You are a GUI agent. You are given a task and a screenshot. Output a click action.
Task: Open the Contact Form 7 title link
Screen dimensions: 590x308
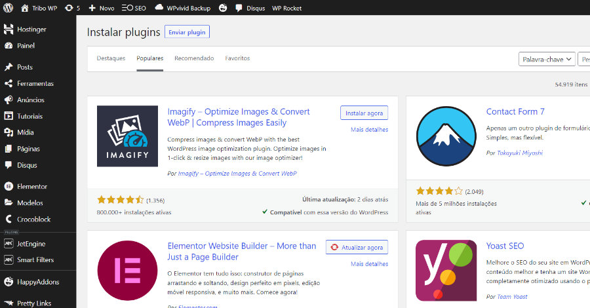point(515,111)
